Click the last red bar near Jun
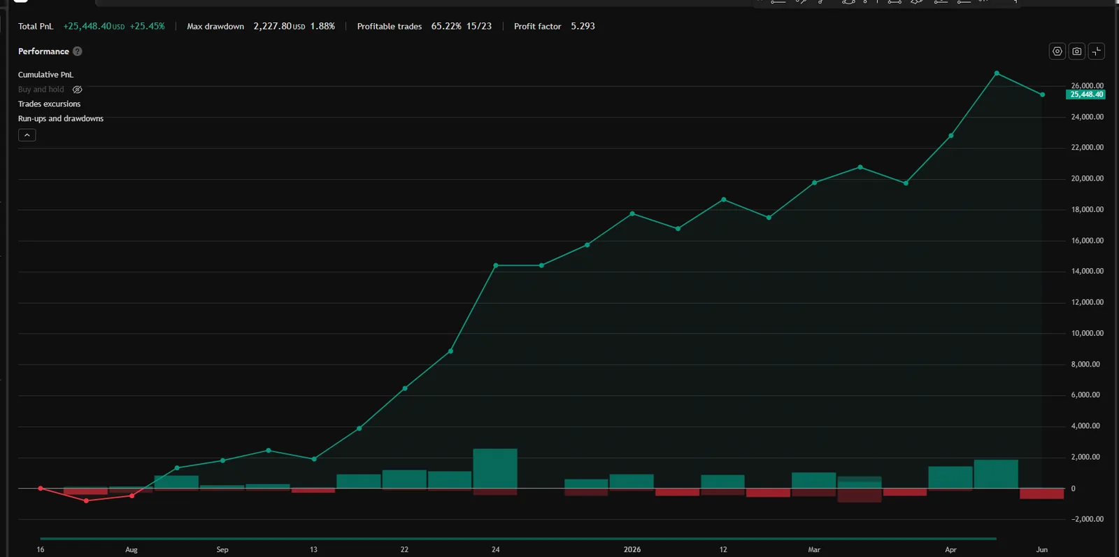1119x557 pixels. click(1042, 493)
